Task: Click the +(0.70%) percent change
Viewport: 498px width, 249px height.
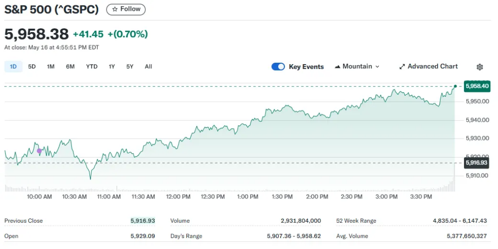Action: point(128,35)
